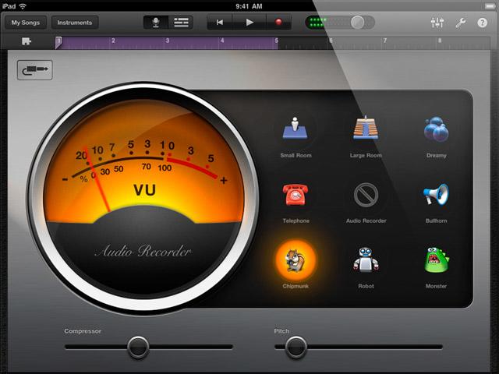
Task: Open song settings wrench
Action: click(460, 23)
